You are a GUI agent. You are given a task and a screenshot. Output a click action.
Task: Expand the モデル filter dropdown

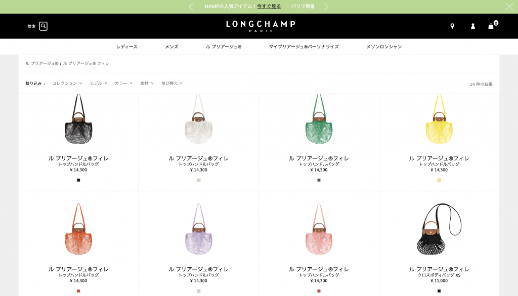(x=99, y=83)
